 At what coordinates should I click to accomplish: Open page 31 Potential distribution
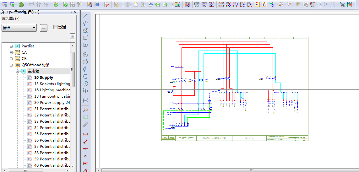52,109
